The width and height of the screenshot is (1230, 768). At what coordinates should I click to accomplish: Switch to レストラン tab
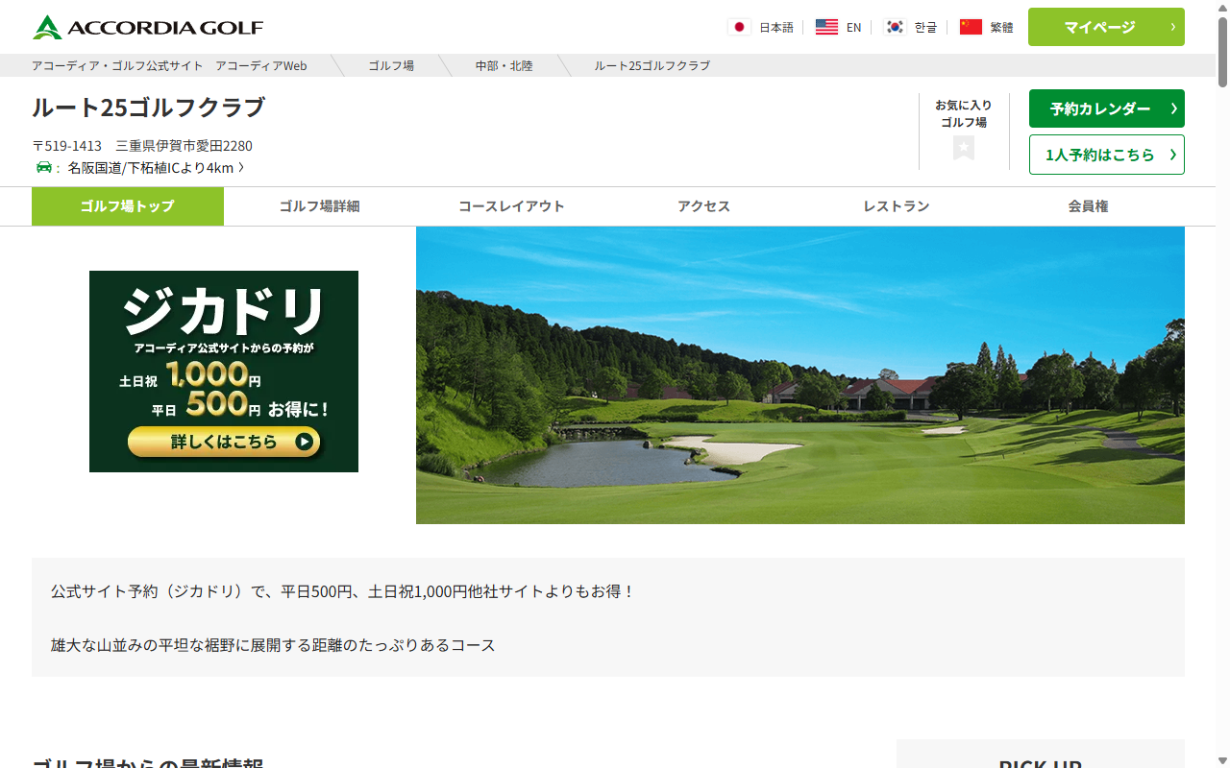click(x=897, y=206)
